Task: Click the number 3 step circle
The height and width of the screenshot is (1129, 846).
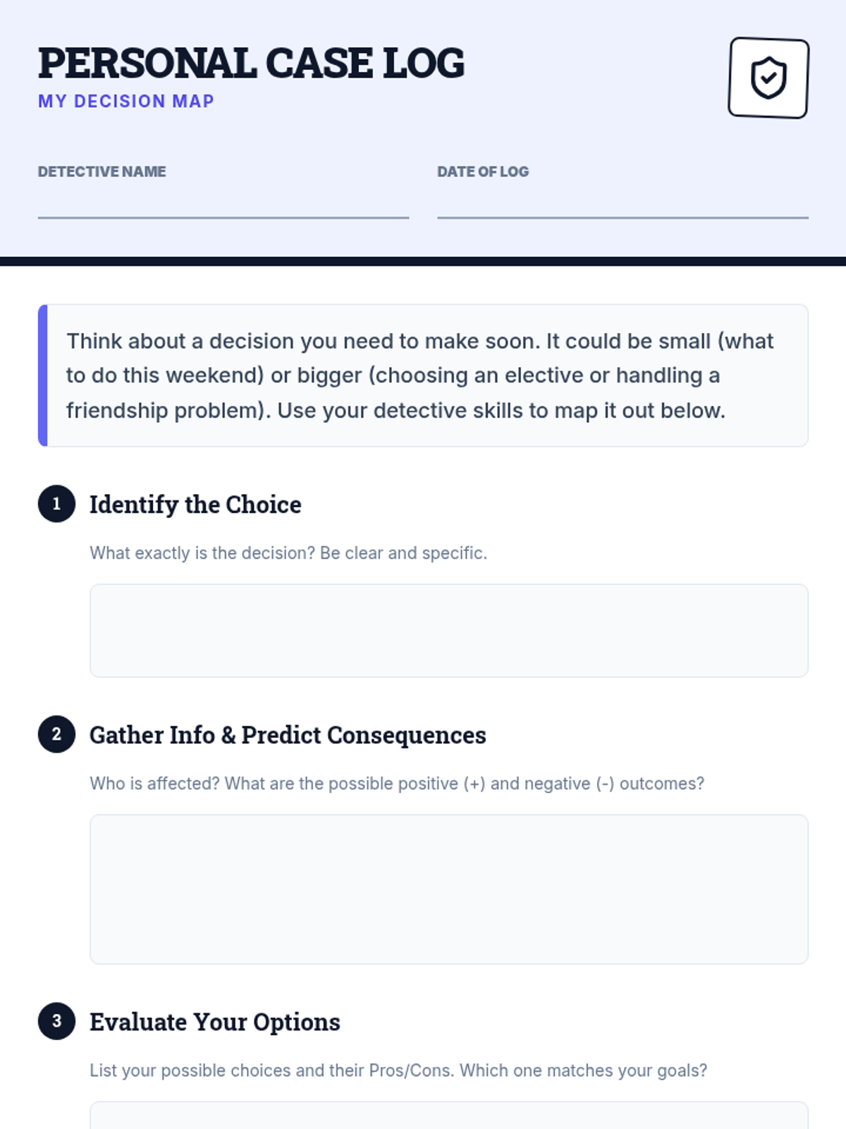Action: point(56,1021)
